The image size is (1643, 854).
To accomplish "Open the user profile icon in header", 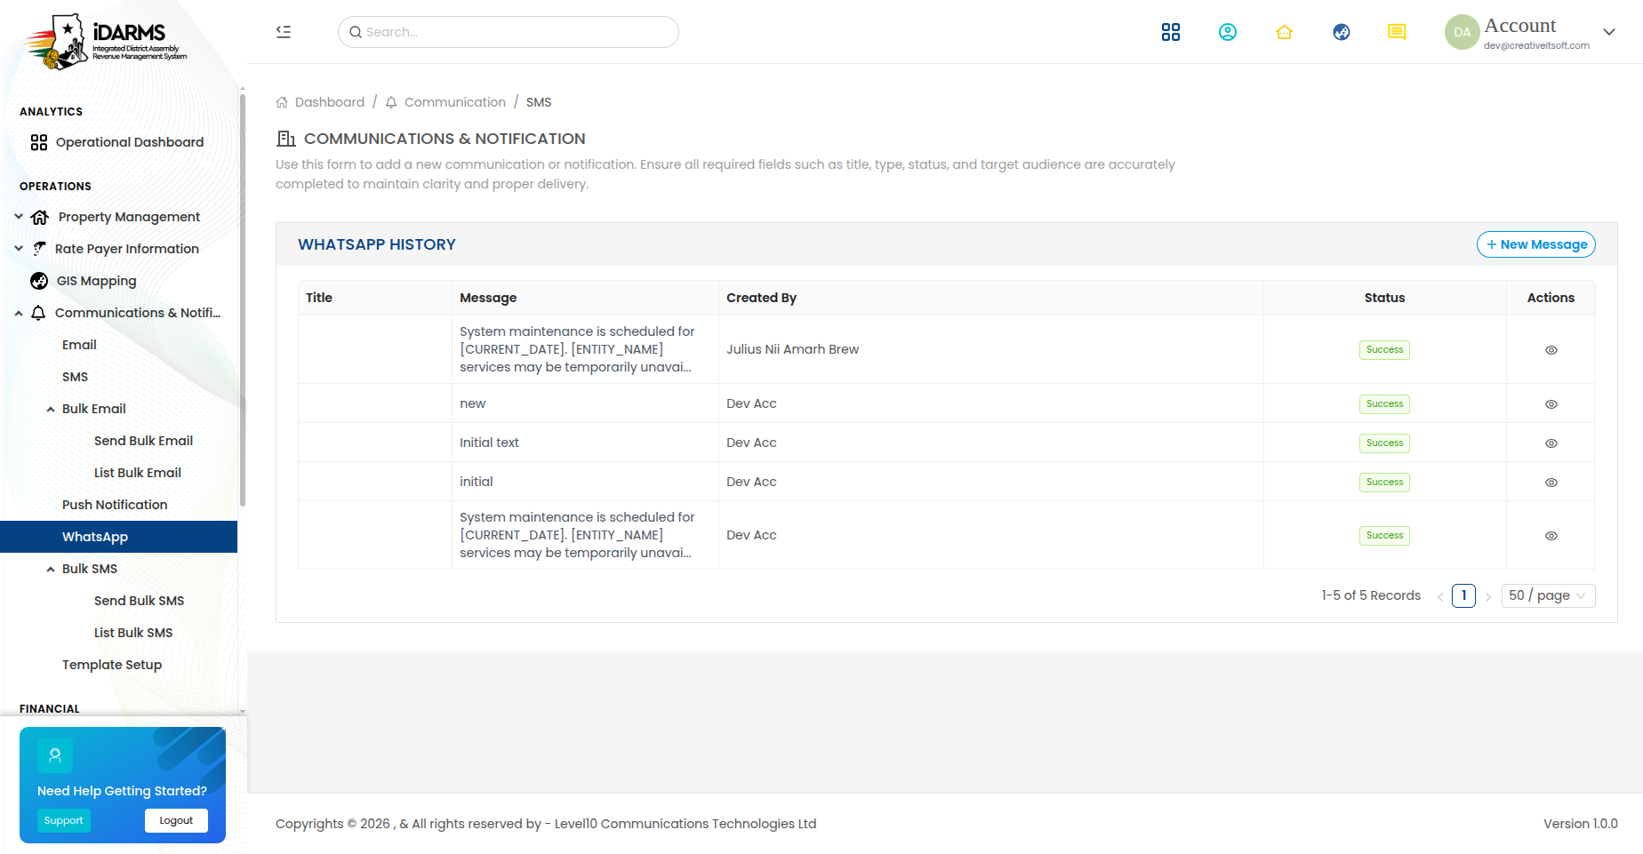I will coord(1228,32).
